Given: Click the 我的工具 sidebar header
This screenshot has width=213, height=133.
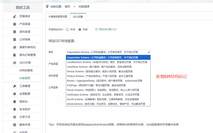Looking at the screenshot, I should click(23, 7).
